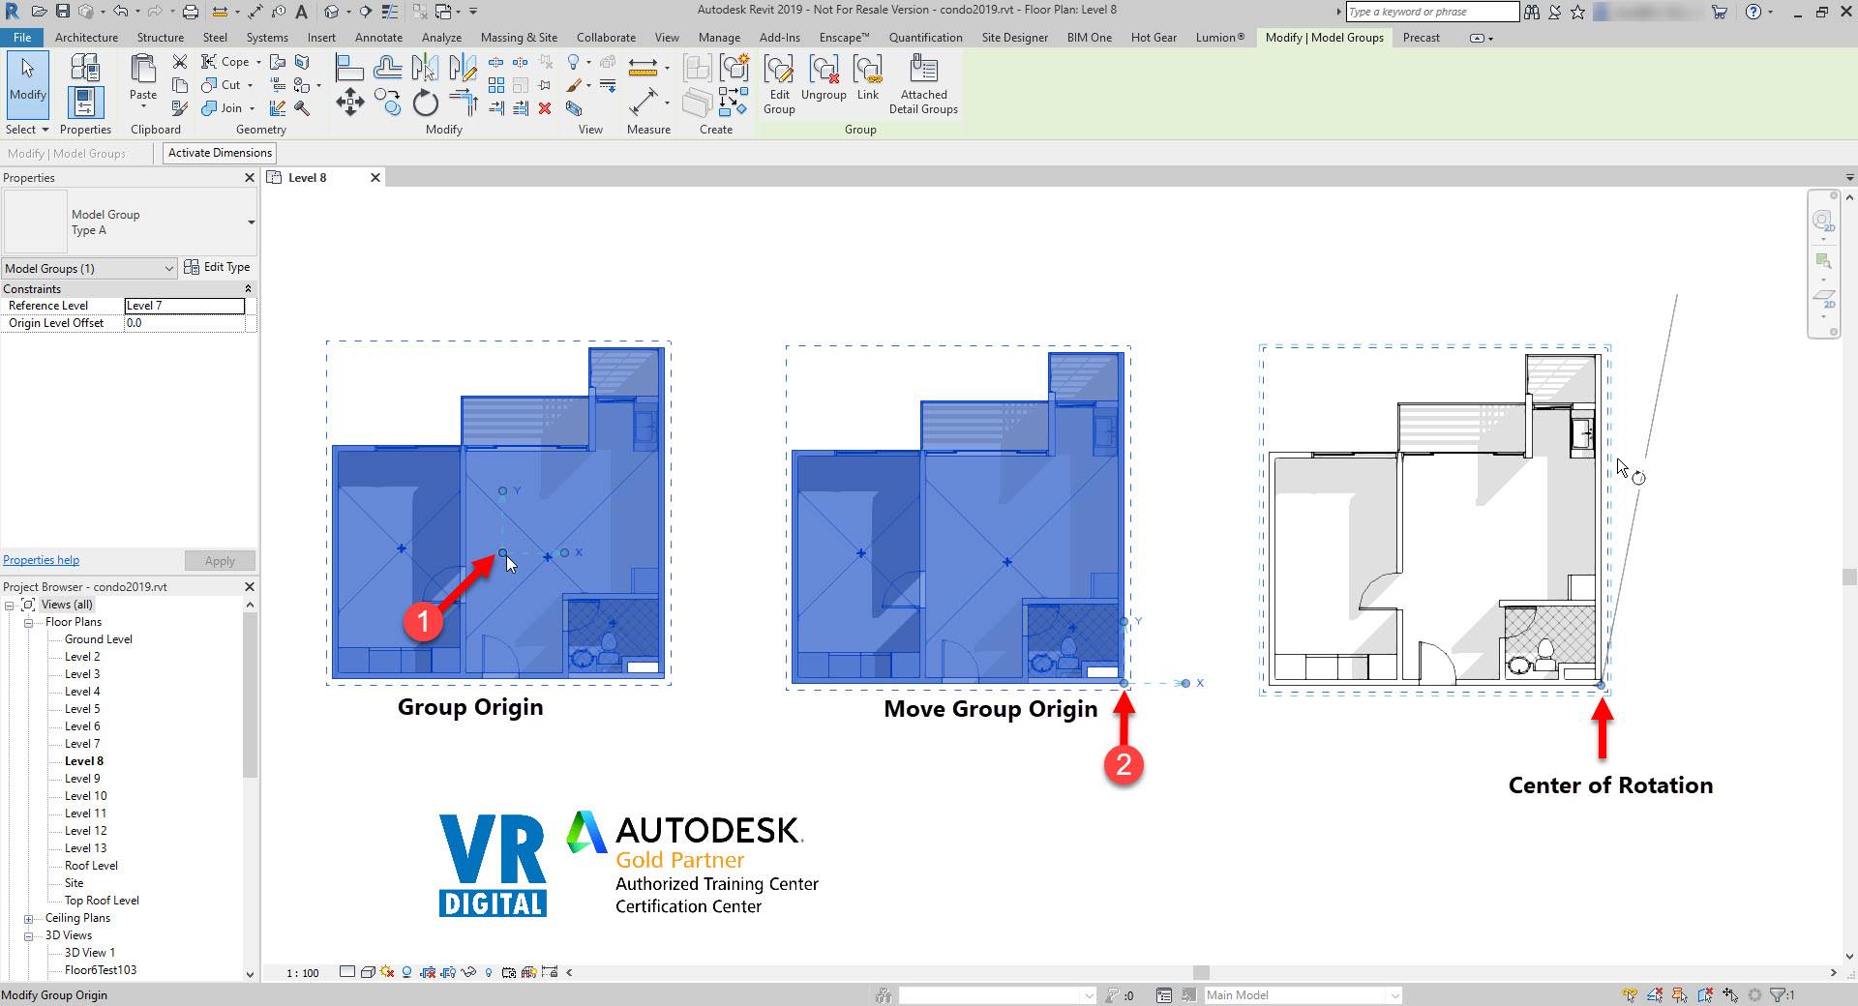Image resolution: width=1858 pixels, height=1006 pixels.
Task: Open the Architecture ribbon tab
Action: (x=86, y=37)
